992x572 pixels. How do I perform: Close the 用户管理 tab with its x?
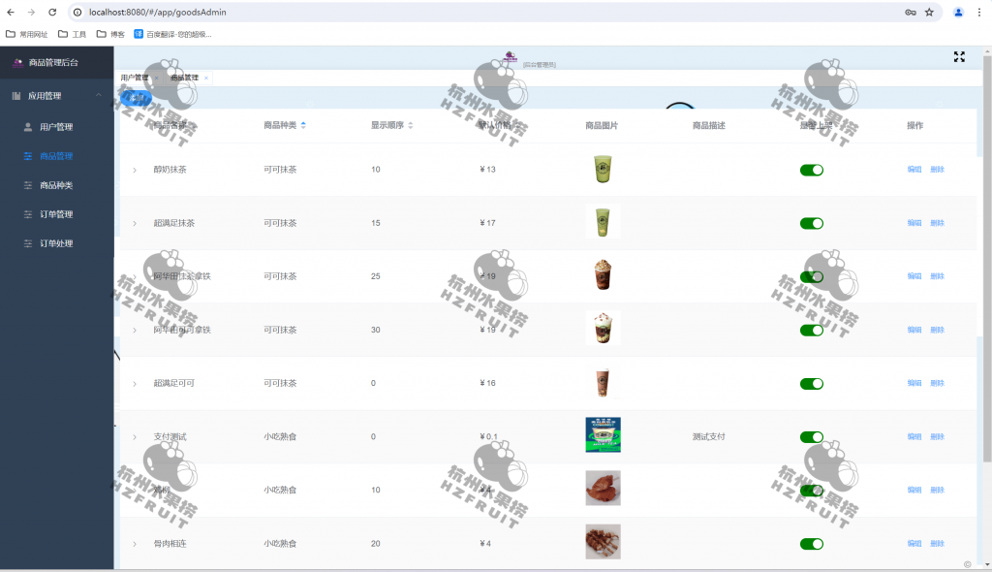[156, 78]
